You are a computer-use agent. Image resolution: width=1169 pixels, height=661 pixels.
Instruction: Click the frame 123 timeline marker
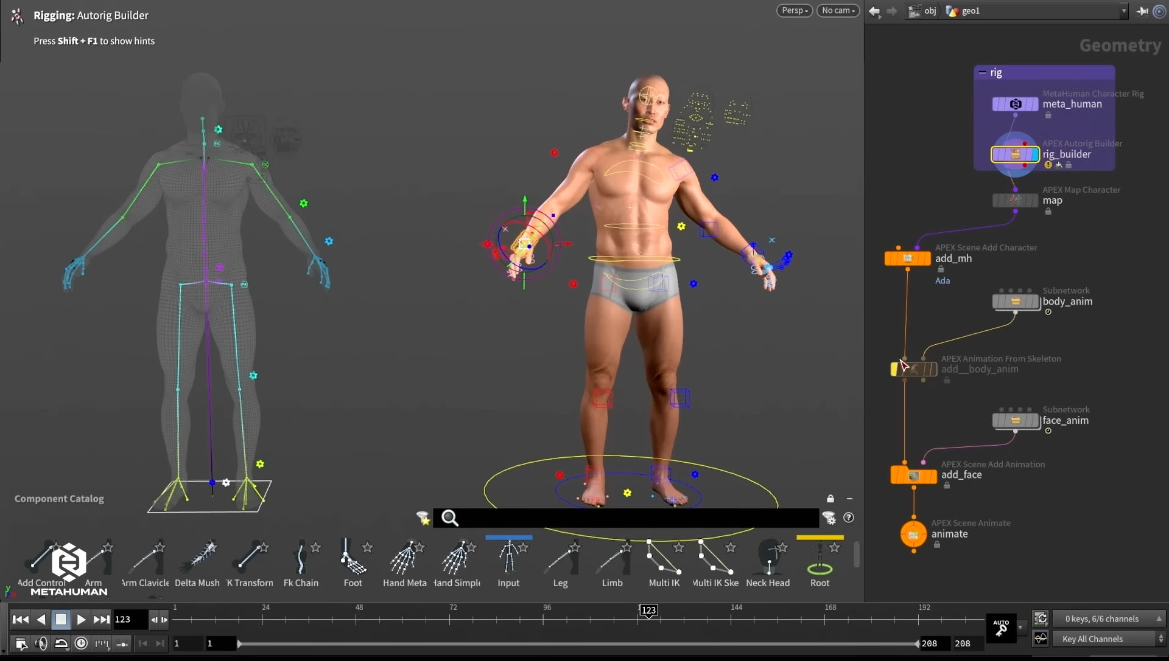coord(649,611)
